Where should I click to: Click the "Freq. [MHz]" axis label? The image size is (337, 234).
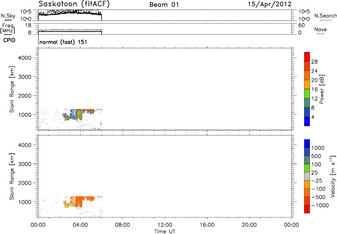[8, 28]
